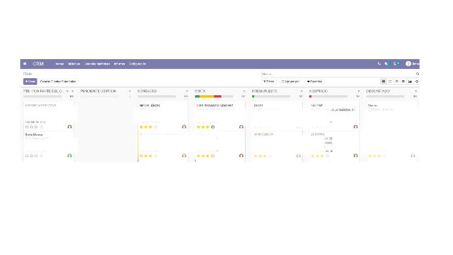Click the DESCARTADO column header

tap(377, 91)
